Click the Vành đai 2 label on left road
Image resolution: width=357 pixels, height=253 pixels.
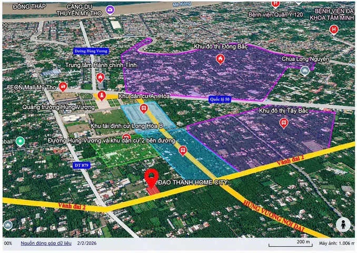72,206
